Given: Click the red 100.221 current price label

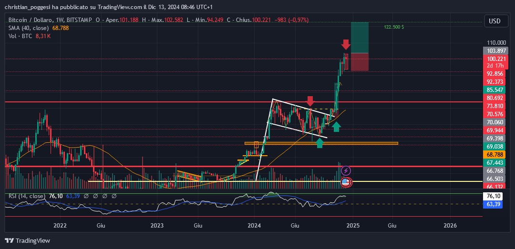Looking at the screenshot, I should point(495,59).
